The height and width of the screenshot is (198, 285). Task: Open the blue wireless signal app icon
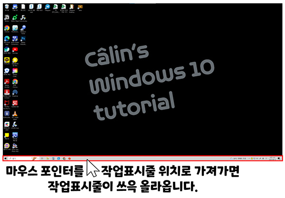click(x=15, y=93)
